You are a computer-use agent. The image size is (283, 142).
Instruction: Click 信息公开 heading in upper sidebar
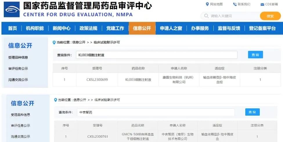20,45
